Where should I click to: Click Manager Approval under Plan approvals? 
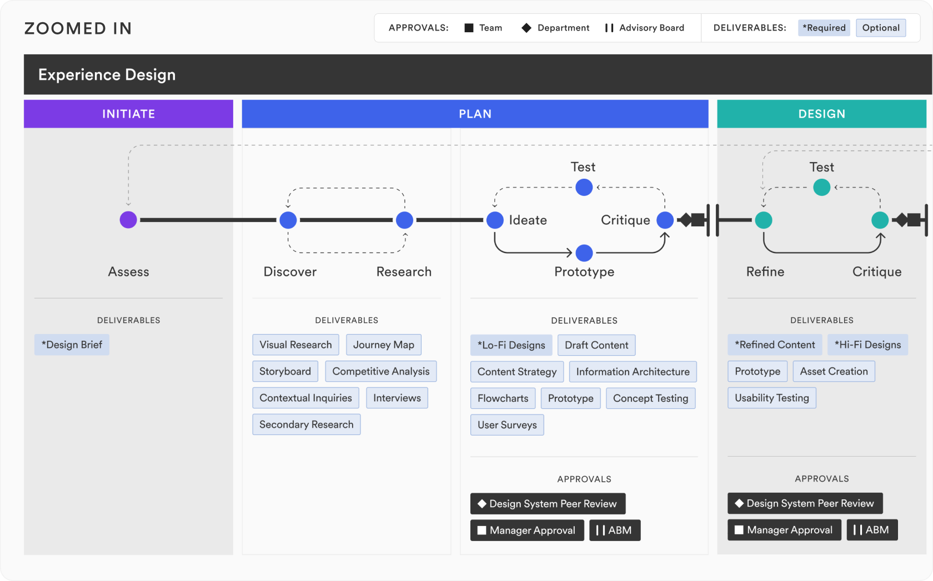click(x=526, y=531)
